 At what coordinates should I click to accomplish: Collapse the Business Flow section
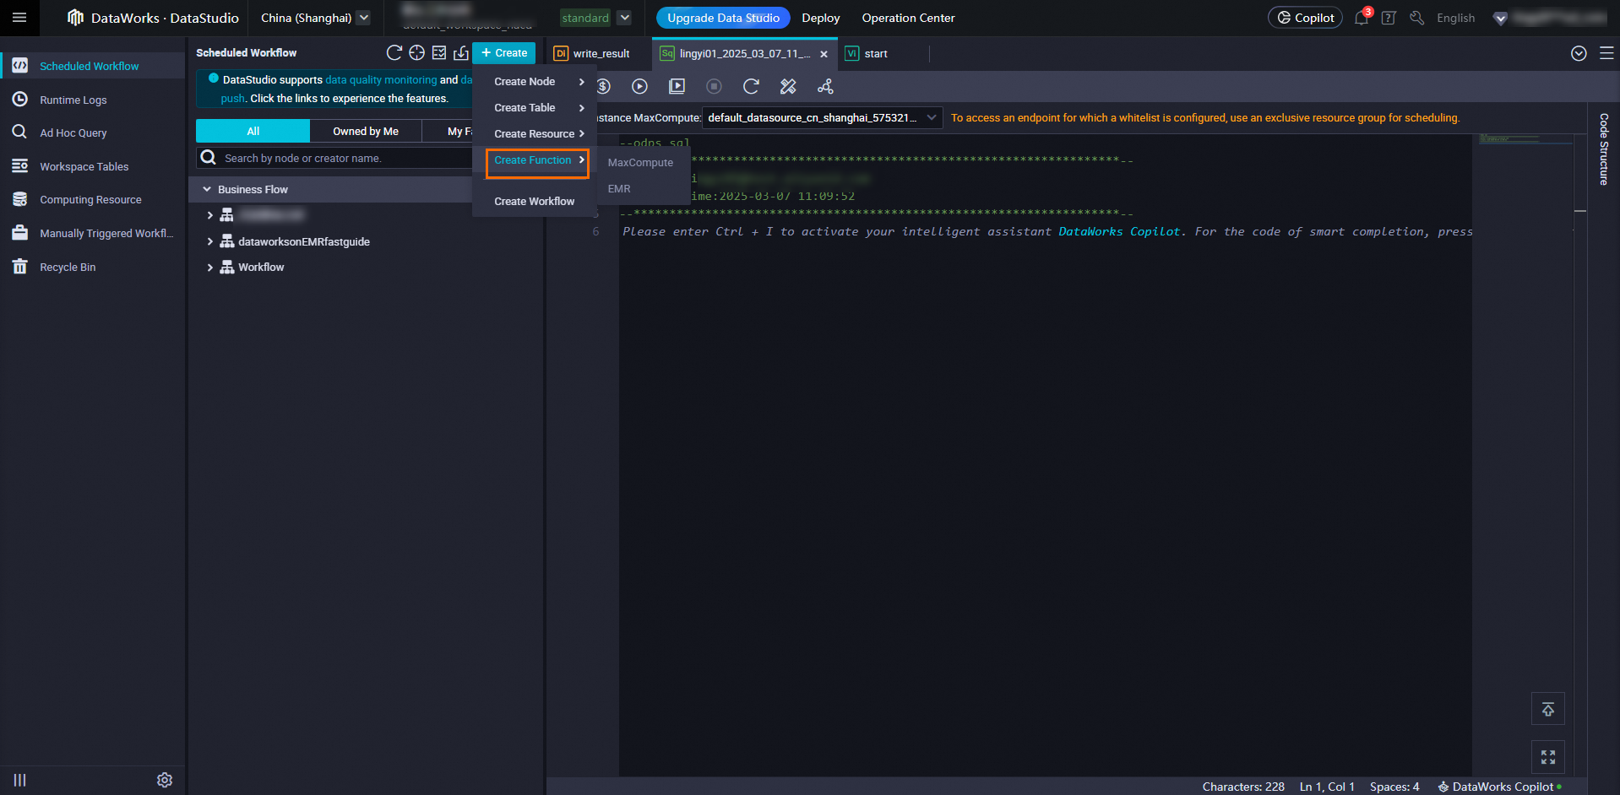coord(207,190)
